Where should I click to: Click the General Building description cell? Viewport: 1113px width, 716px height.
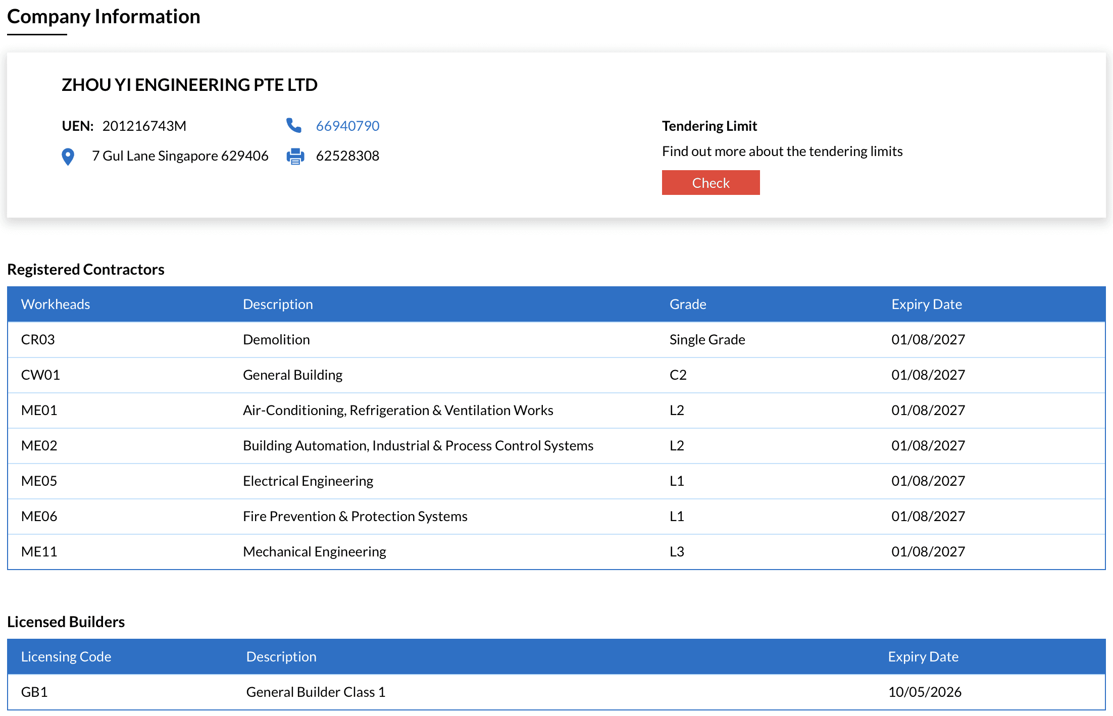292,375
